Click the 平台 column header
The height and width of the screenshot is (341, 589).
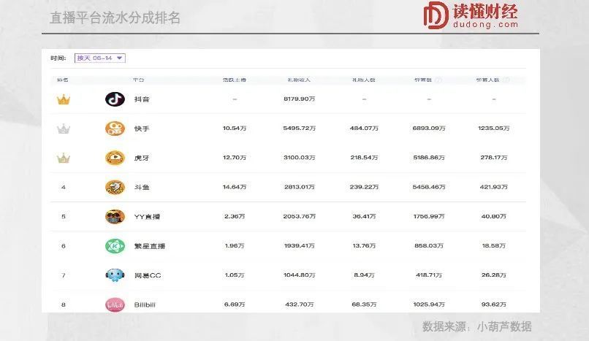pyautogui.click(x=139, y=80)
